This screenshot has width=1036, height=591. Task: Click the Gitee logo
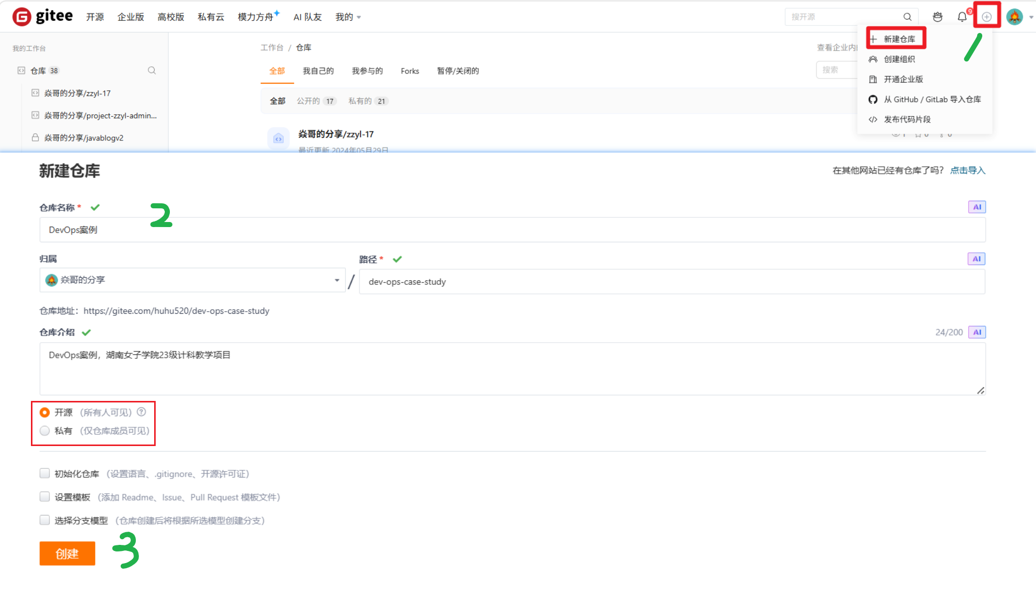pyautogui.click(x=43, y=17)
